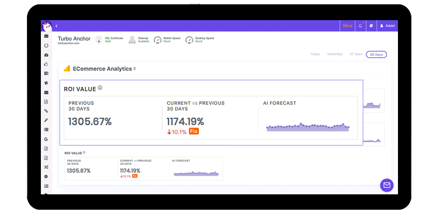Click the Mobile Speed gauge icon
This screenshot has height=215, width=434.
click(158, 40)
